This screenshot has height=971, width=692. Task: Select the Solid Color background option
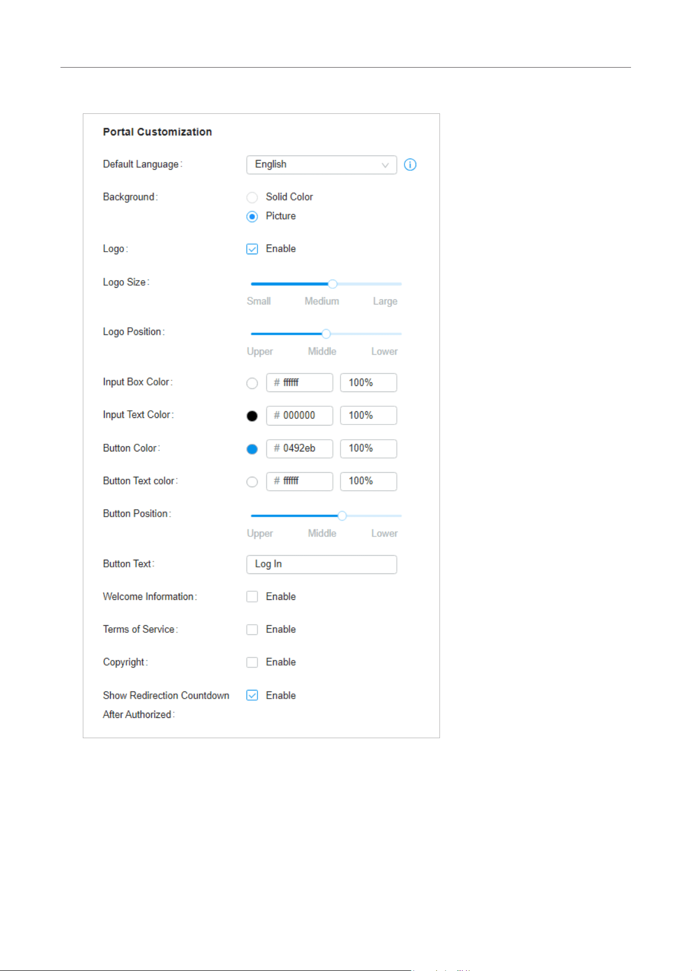(x=252, y=197)
